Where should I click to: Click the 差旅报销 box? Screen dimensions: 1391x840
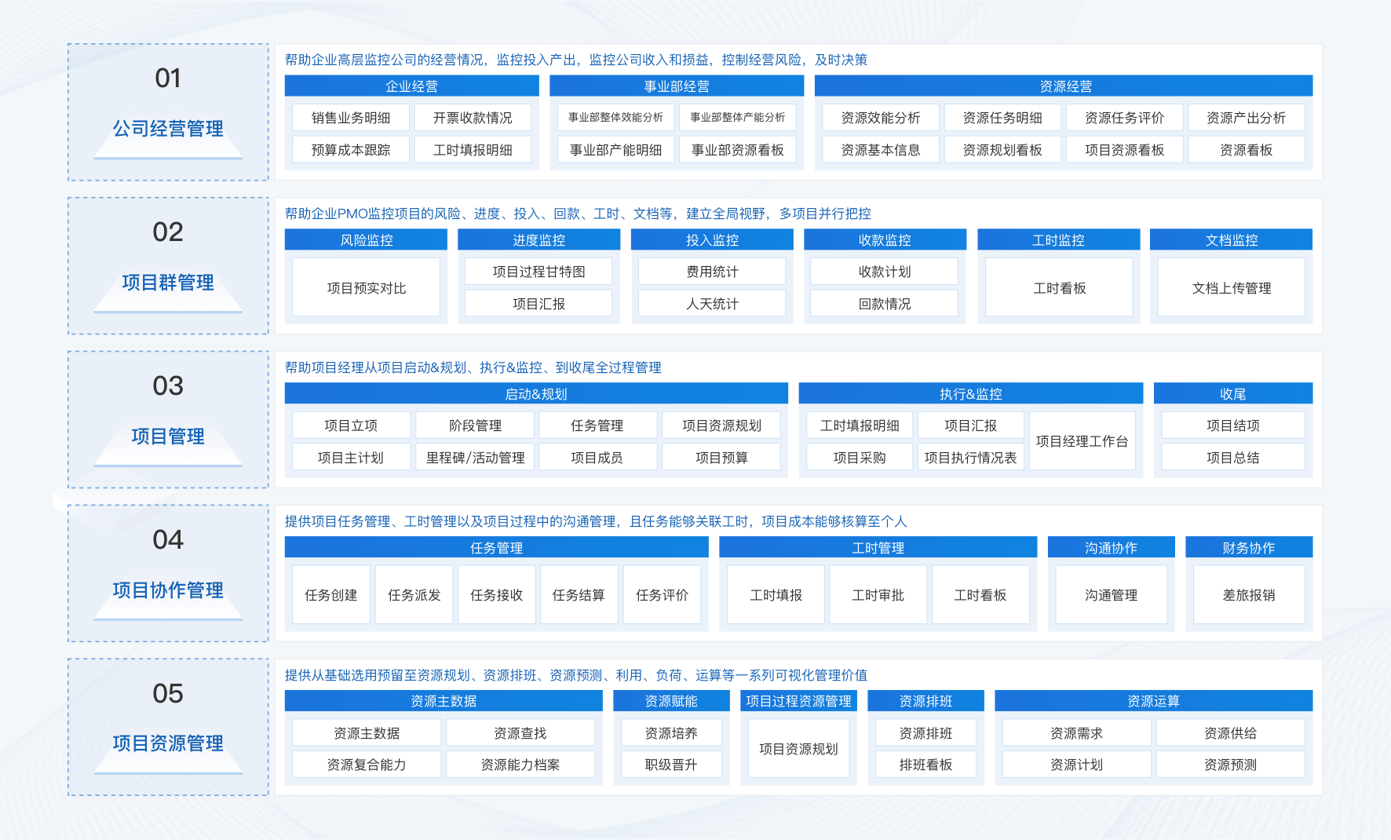click(1248, 595)
